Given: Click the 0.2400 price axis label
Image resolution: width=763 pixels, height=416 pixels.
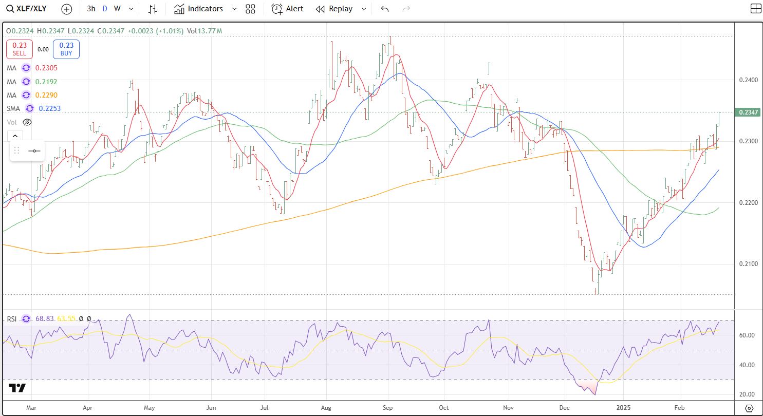Looking at the screenshot, I should pos(748,80).
